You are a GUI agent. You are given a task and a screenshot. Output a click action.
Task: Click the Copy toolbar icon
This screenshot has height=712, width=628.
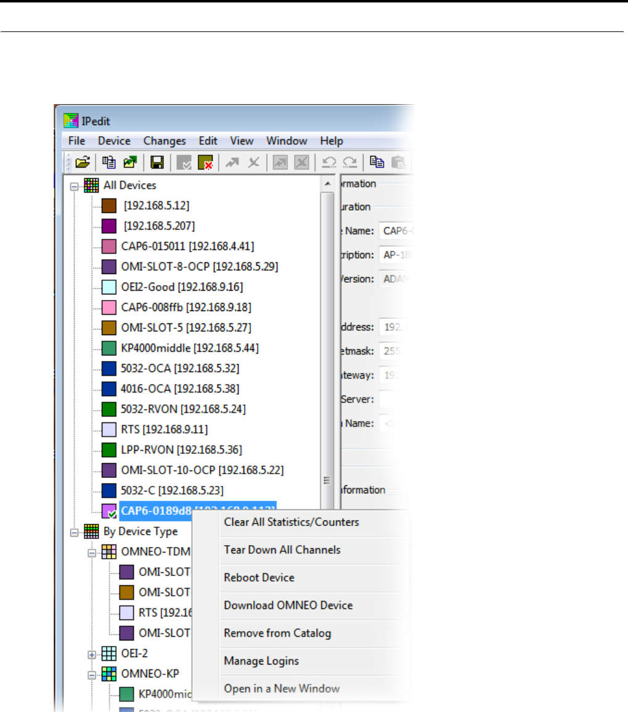(377, 162)
